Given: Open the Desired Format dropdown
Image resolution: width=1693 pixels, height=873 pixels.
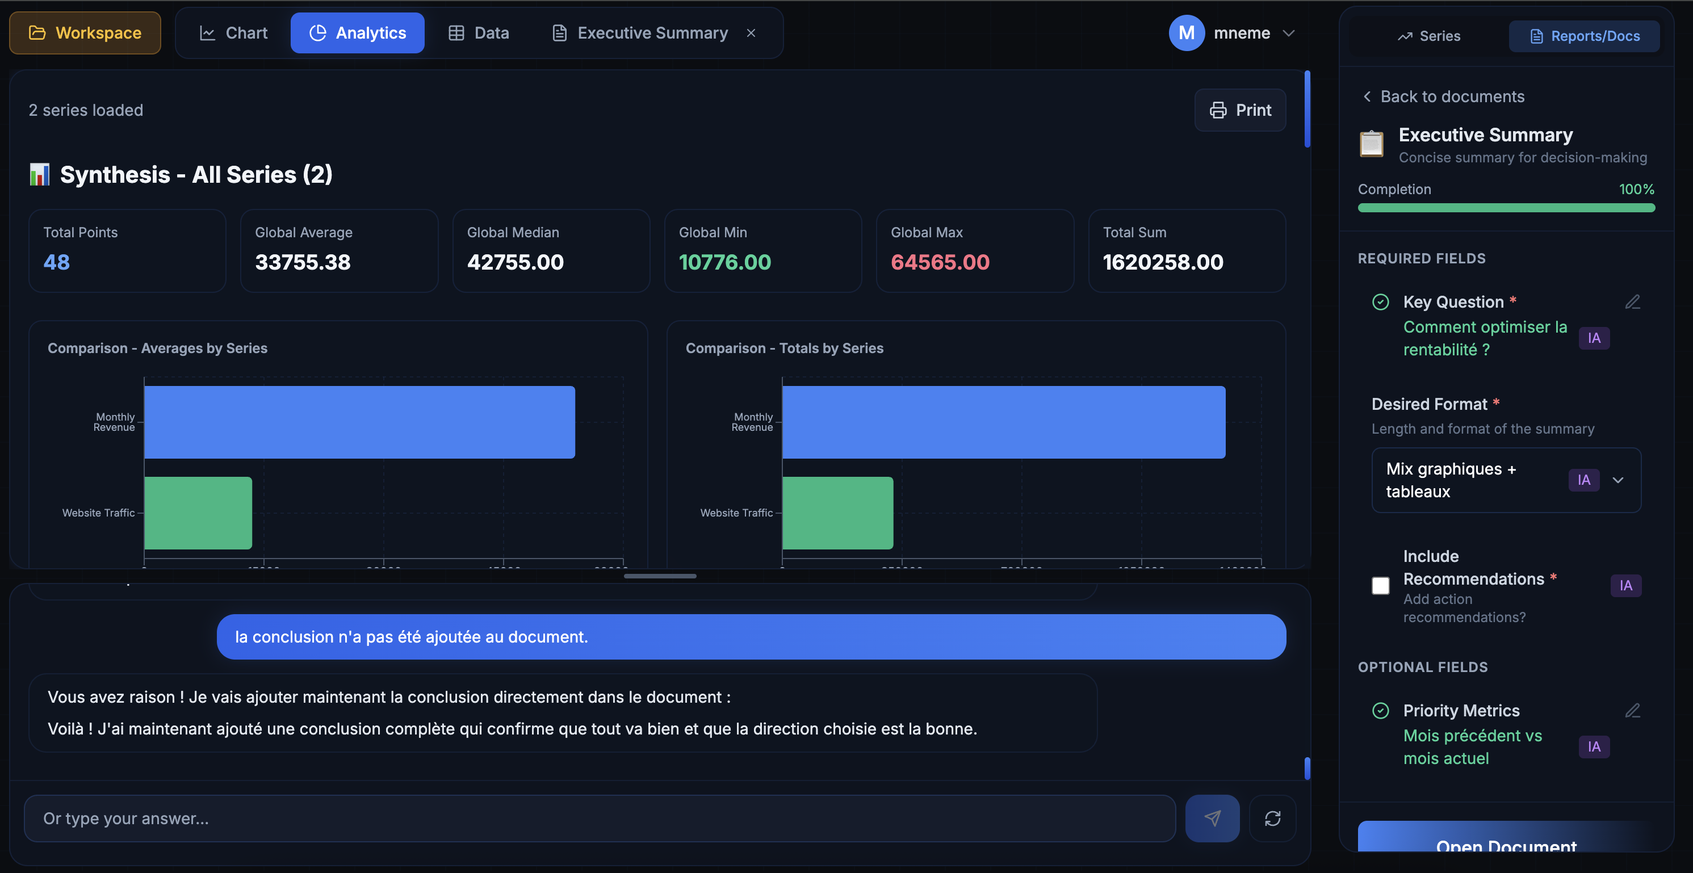Looking at the screenshot, I should 1618,480.
